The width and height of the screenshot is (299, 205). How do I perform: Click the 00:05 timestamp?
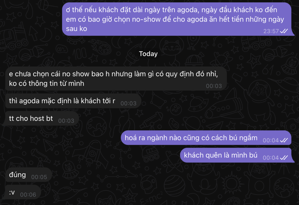click(x=39, y=177)
